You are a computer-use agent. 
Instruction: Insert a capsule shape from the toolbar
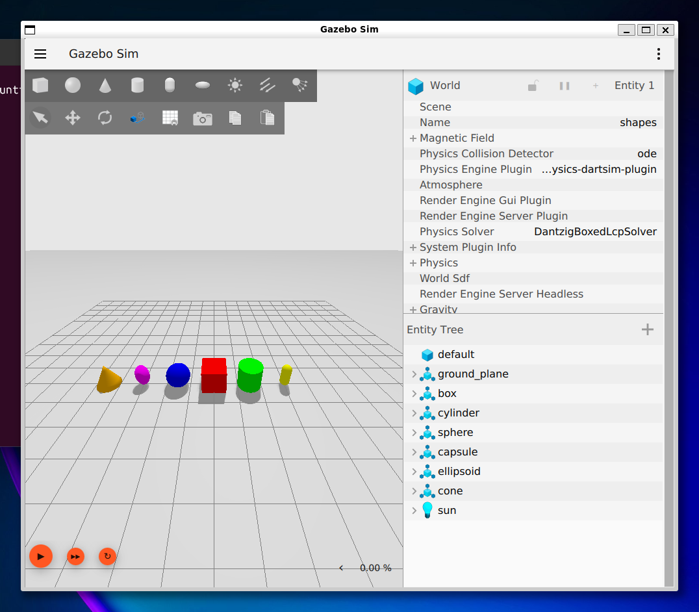170,85
